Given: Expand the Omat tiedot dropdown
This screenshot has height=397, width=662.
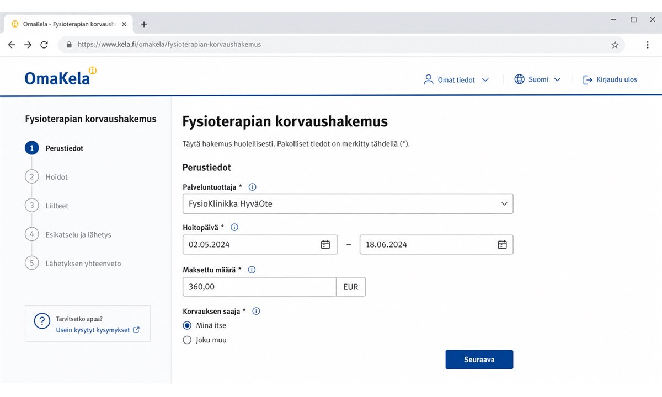Looking at the screenshot, I should pyautogui.click(x=456, y=80).
